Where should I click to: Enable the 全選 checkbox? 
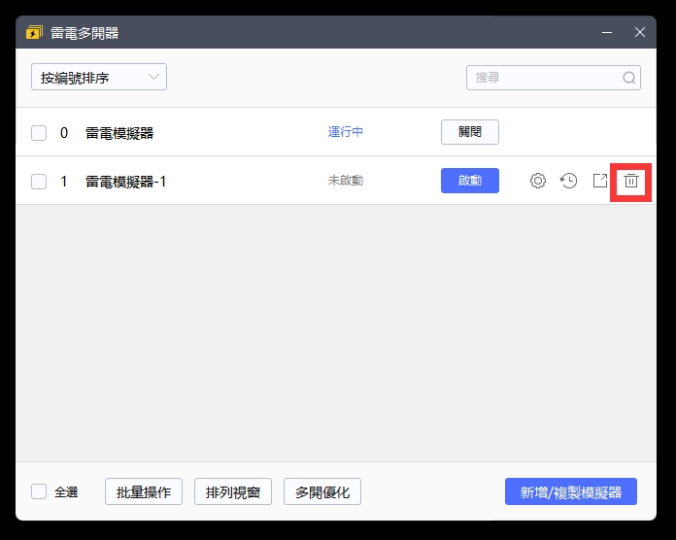(x=39, y=491)
